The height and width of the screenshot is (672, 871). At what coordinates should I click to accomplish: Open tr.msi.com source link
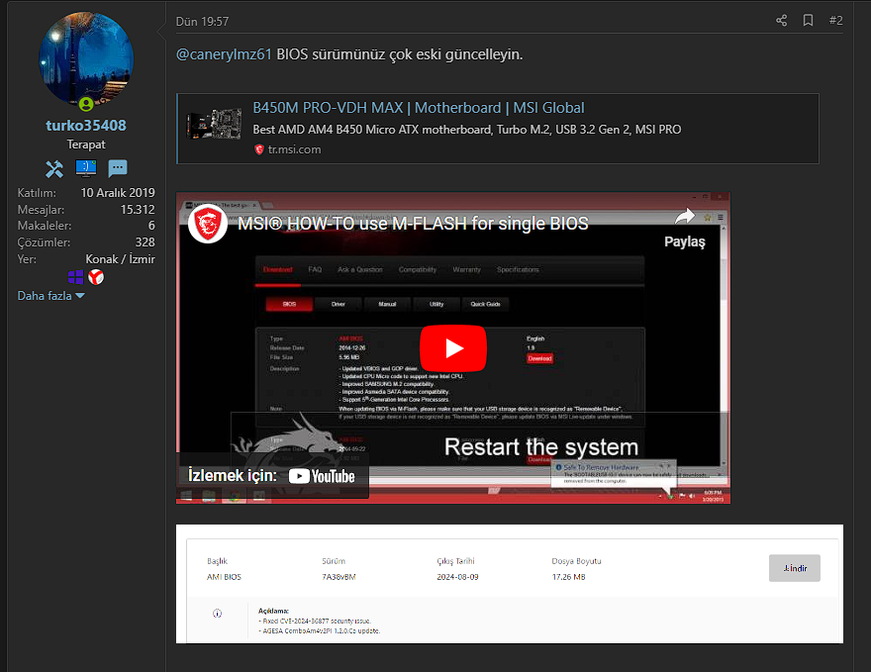click(x=294, y=149)
